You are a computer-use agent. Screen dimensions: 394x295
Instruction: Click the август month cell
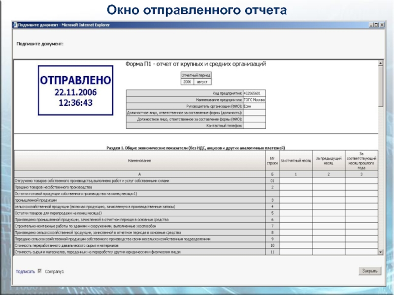click(202, 82)
